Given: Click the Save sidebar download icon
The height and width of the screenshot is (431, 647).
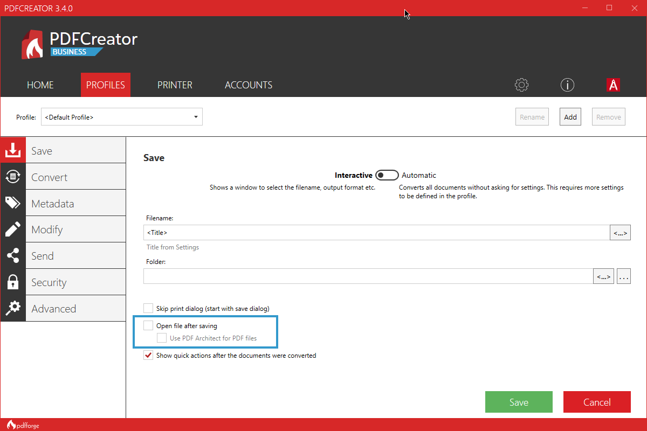Looking at the screenshot, I should [13, 150].
